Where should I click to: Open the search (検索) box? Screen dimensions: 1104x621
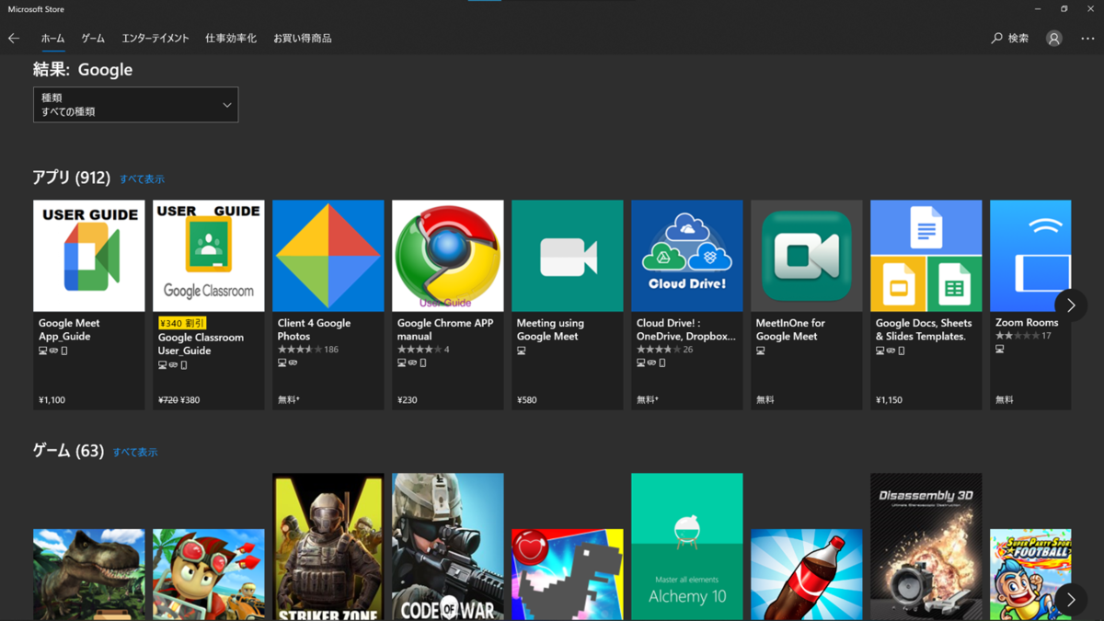point(1010,39)
